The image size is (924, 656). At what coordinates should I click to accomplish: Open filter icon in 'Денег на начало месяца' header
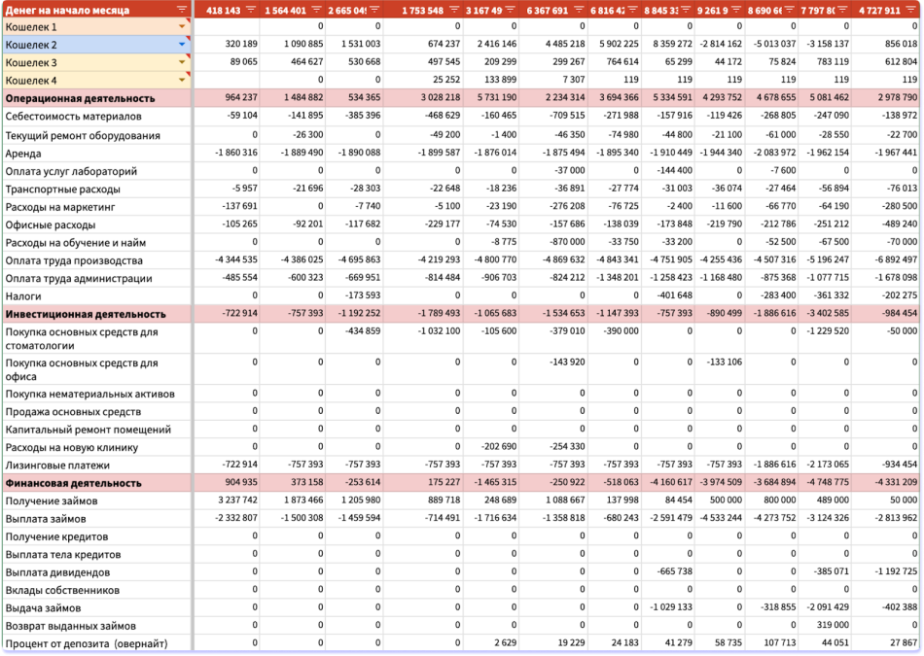tap(182, 10)
